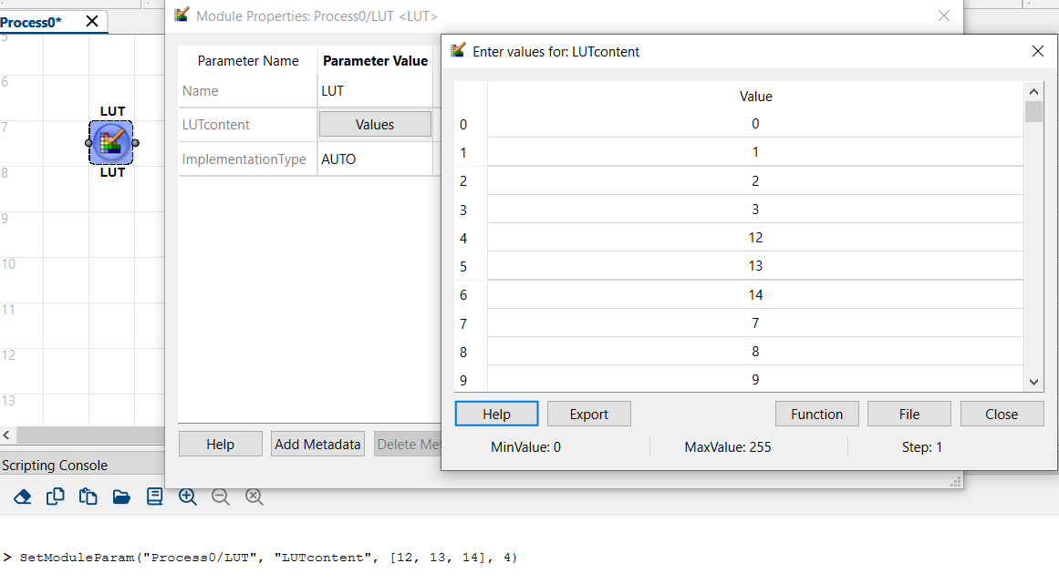The image size is (1059, 584).
Task: Click the value list scrollbar up arrow
Action: pos(1033,91)
